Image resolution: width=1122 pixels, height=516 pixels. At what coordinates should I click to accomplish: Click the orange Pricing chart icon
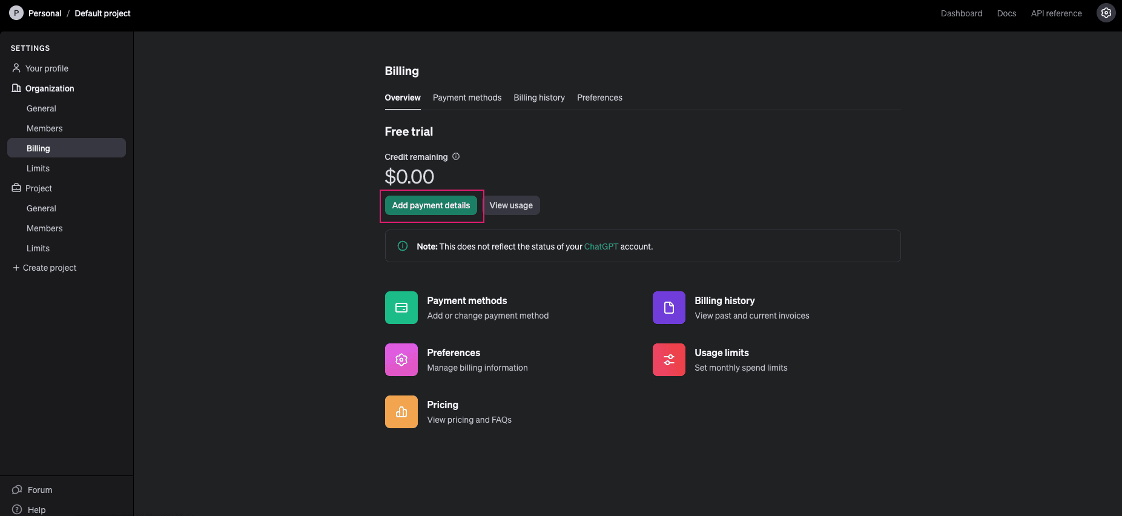tap(401, 412)
